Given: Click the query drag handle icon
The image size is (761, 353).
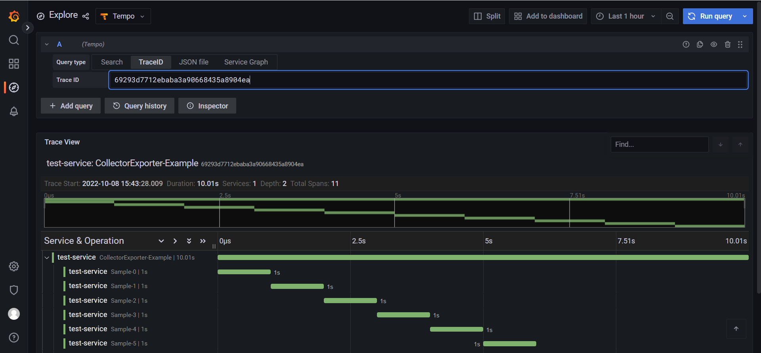Looking at the screenshot, I should 740,44.
